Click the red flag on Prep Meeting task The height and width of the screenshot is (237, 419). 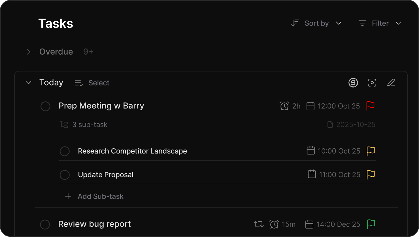[x=370, y=106]
